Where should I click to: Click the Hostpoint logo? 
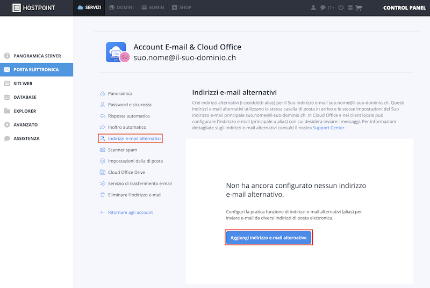pyautogui.click(x=34, y=8)
